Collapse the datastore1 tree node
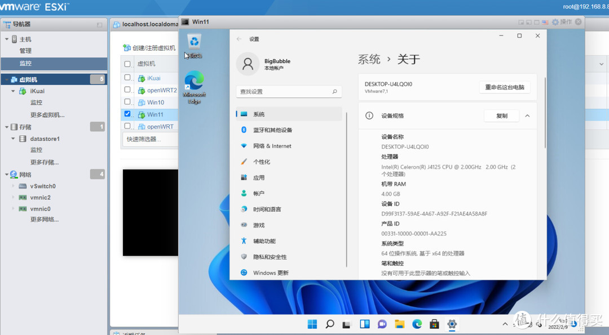 13,139
